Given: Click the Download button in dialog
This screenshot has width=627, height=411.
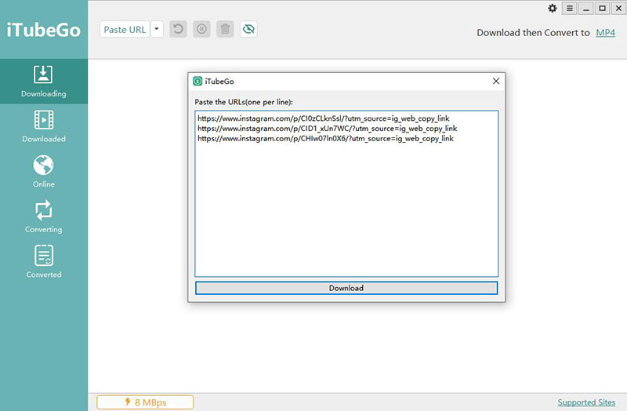Looking at the screenshot, I should [346, 288].
